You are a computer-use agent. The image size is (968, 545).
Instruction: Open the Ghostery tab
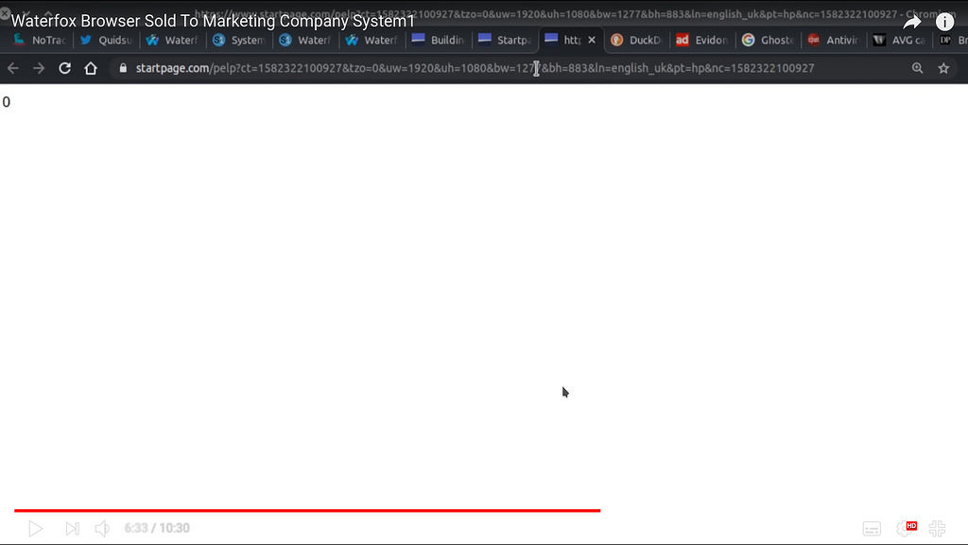click(768, 40)
